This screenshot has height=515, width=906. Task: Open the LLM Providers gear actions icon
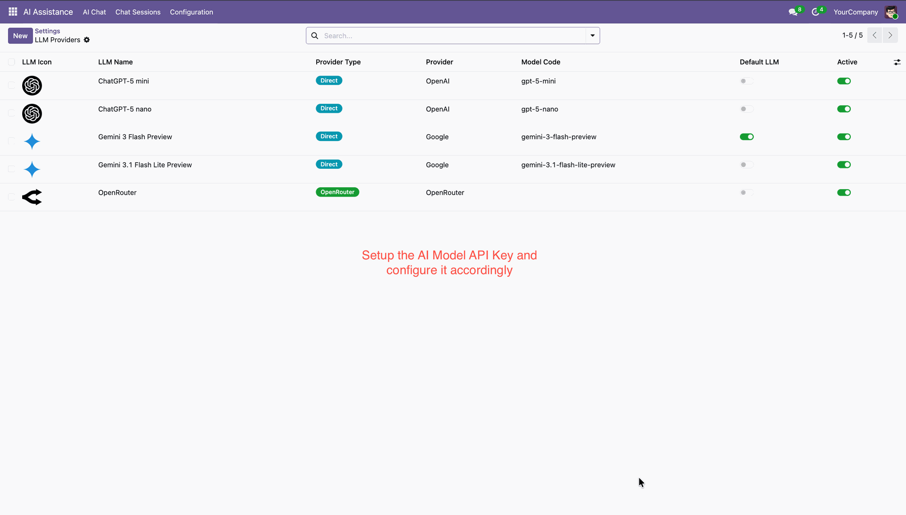tap(87, 40)
